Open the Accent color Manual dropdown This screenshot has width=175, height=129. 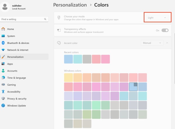[152, 43]
